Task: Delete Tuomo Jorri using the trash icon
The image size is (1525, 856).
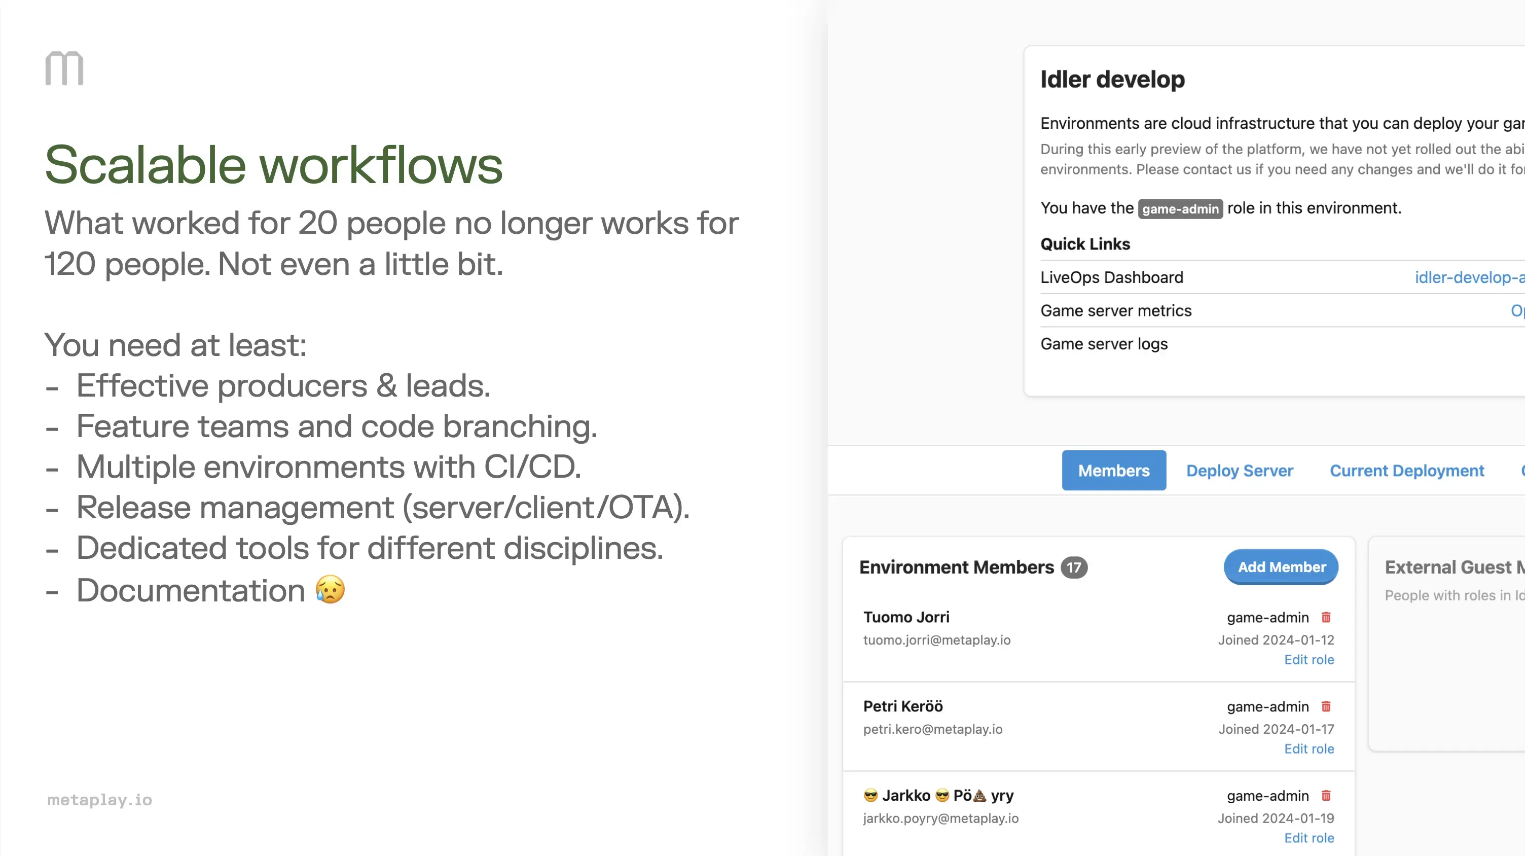Action: coord(1327,618)
